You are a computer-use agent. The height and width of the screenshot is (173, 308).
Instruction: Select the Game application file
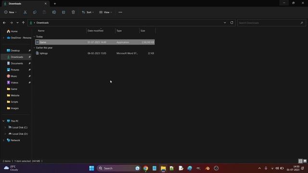pyautogui.click(x=95, y=42)
